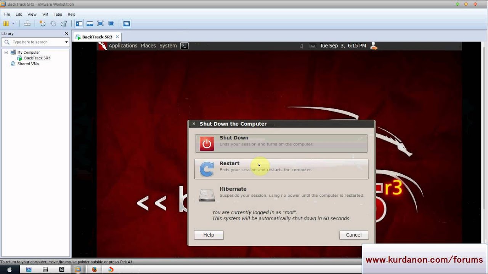Screen dimensions: 488x274
Task: Open the power options dropdown arrow in toolbar
Action: coord(13,24)
